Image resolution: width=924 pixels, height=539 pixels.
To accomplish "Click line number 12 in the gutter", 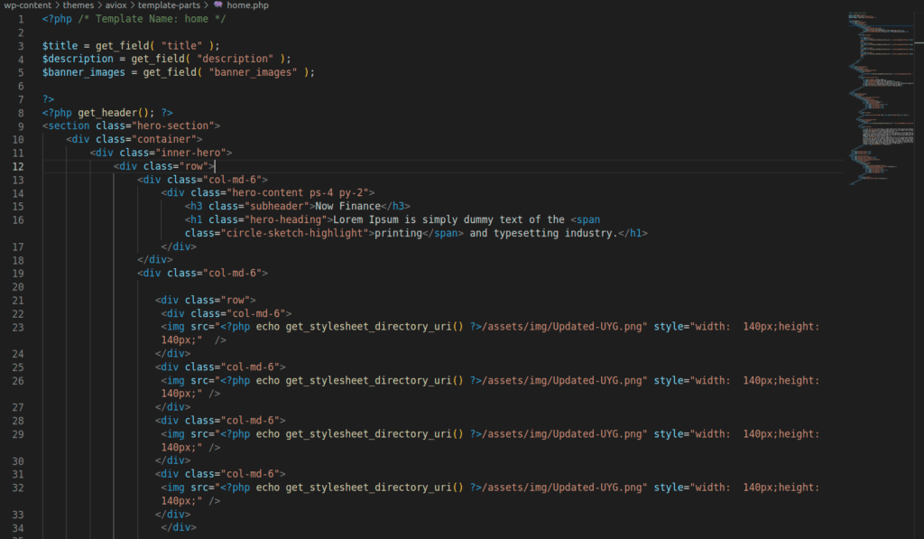I will [21, 166].
